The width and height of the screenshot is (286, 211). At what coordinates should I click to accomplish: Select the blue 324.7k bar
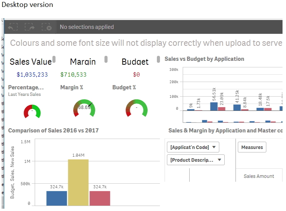57,198
